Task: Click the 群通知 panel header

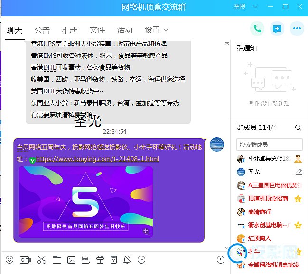Action: coord(246,48)
